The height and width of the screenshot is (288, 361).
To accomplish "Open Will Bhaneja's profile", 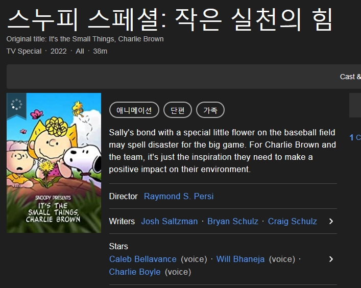I will click(x=240, y=259).
